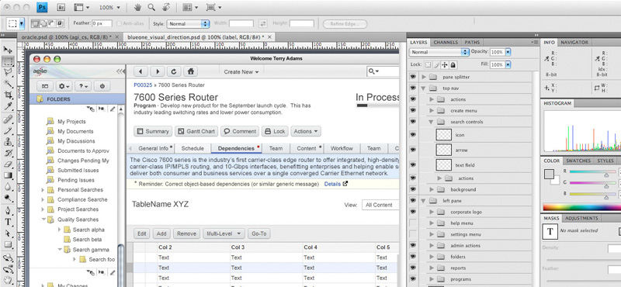Open the Style Normal dropdown
The width and height of the screenshot is (621, 287).
[x=188, y=24]
